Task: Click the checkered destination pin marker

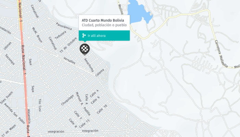Action: 85,49
